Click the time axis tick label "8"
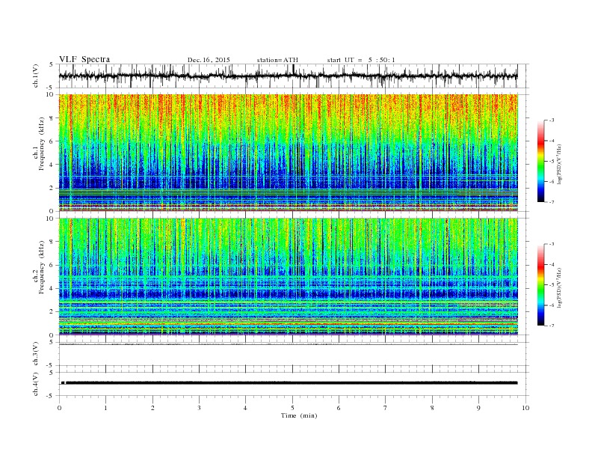Screen dimensions: 592x458 432,408
